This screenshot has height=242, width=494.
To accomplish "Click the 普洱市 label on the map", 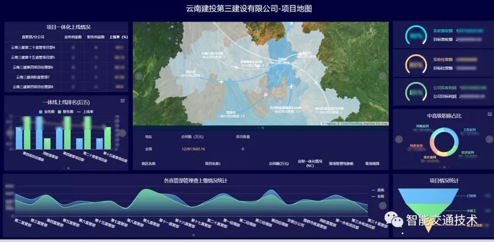I will (231, 113).
